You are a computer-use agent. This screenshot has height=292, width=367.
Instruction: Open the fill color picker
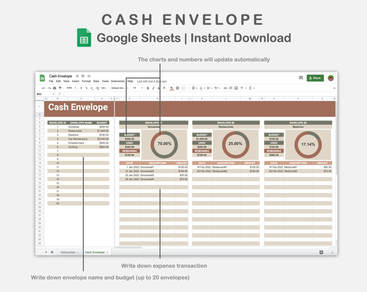coord(172,88)
